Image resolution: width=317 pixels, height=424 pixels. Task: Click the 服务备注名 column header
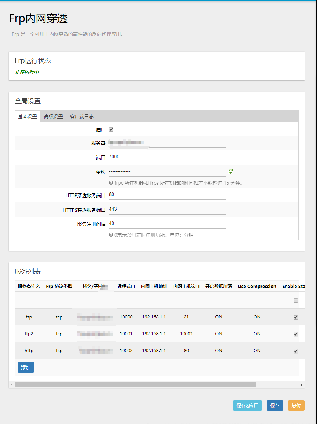click(x=29, y=286)
